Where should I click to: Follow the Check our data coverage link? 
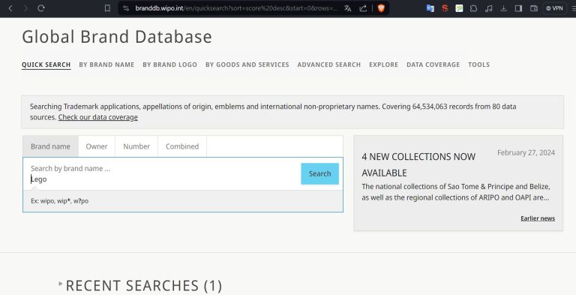coord(98,117)
